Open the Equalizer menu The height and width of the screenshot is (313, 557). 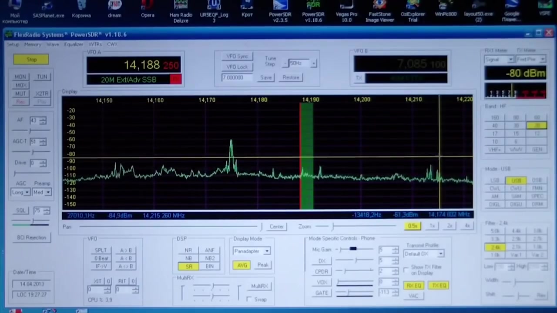74,44
